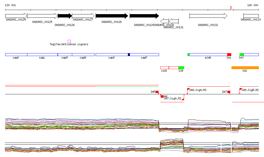
Task: Click the red S41 segment
Action: pos(229,54)
